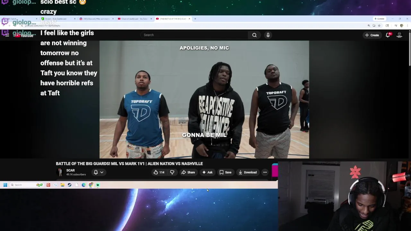Open Steam from the taskbar
The height and width of the screenshot is (231, 411).
[69, 185]
